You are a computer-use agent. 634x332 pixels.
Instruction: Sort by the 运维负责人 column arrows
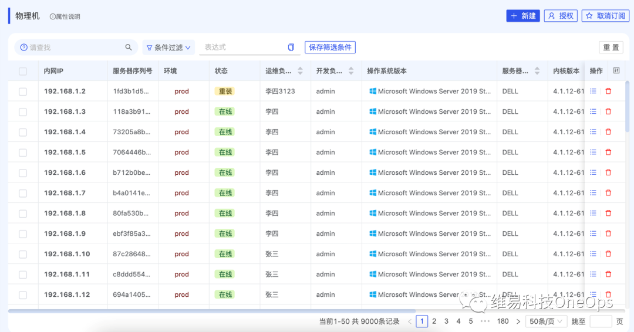300,70
